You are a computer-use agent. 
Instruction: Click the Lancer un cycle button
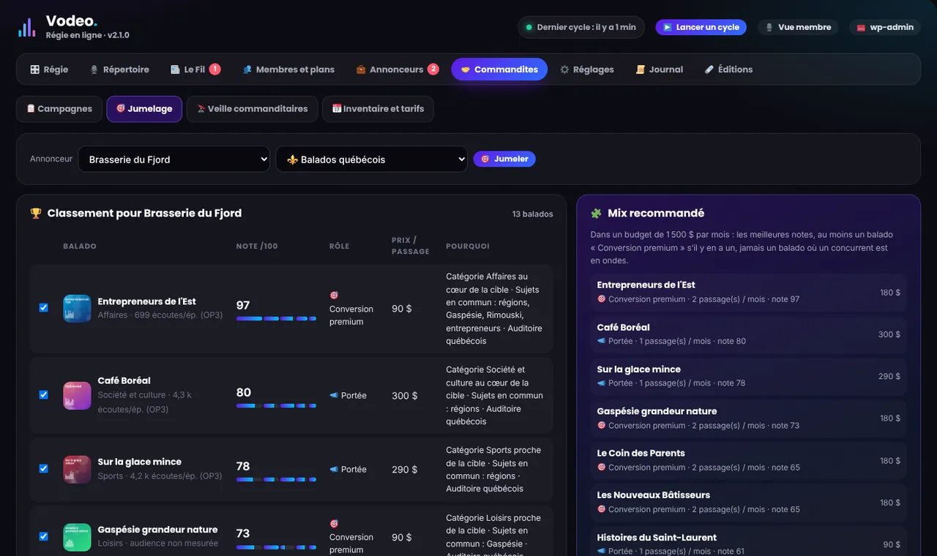tap(701, 28)
